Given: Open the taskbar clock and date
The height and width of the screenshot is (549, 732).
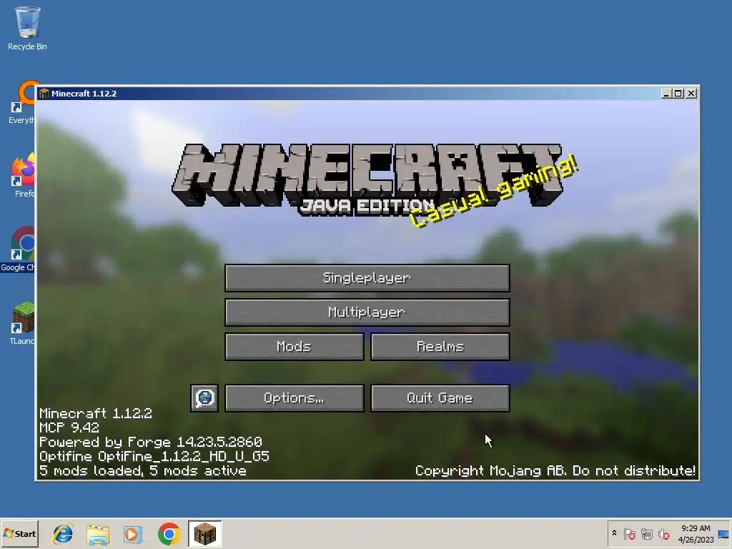Looking at the screenshot, I should click(696, 534).
